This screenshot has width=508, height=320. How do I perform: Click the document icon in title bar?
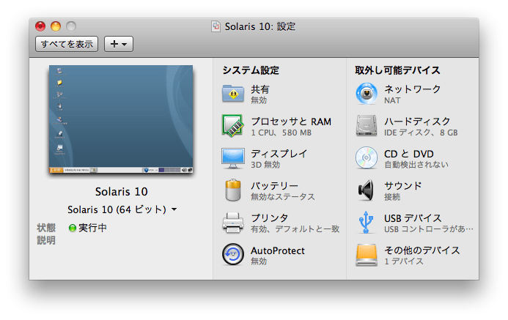[216, 26]
